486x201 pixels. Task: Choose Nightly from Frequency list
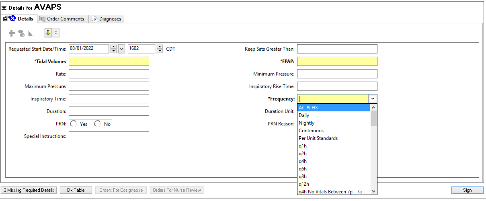coord(334,123)
